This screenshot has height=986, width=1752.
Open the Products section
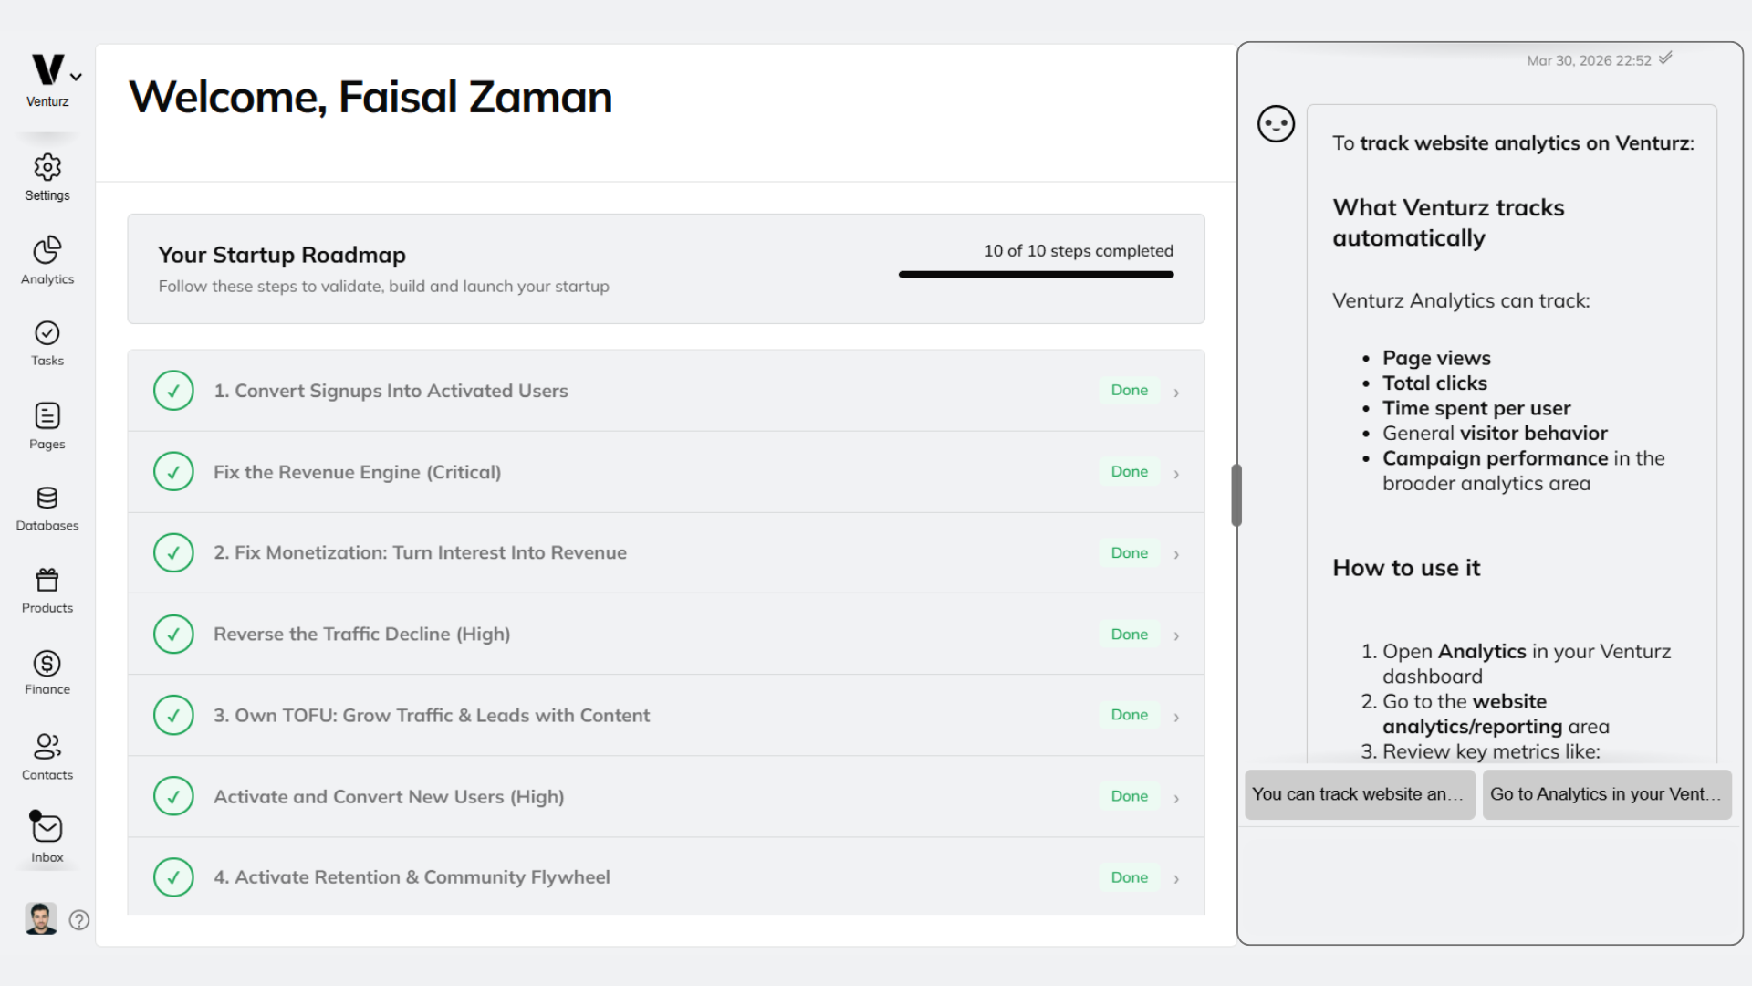tap(47, 589)
